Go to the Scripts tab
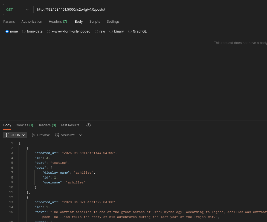The width and height of the screenshot is (267, 222). pos(95,22)
